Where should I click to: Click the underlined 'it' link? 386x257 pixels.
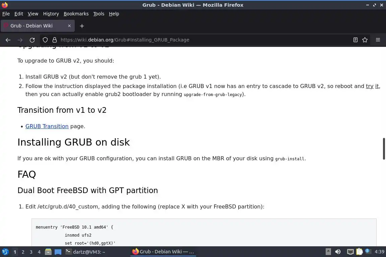(377, 86)
